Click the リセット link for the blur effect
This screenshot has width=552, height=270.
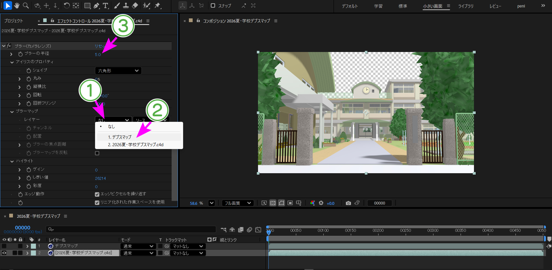click(100, 46)
